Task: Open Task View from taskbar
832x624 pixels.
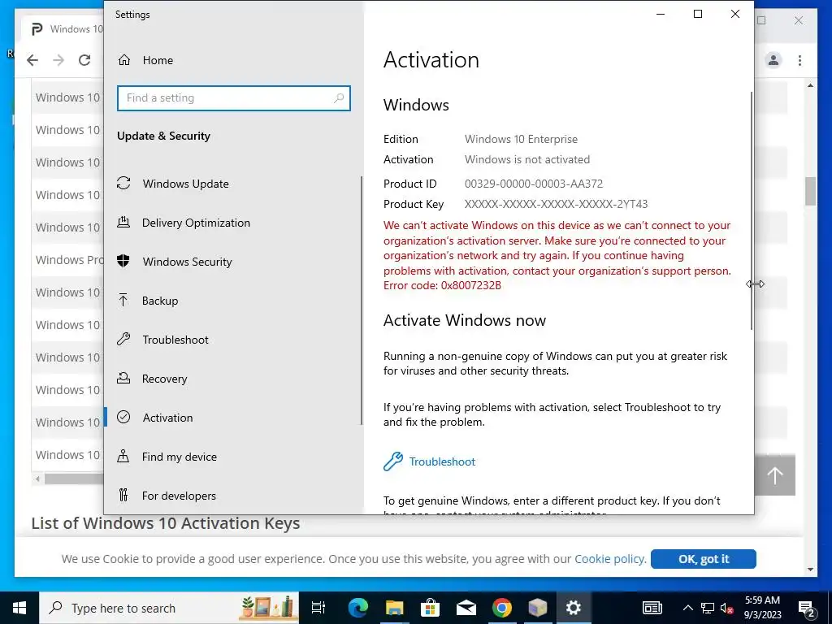Action: pos(318,608)
